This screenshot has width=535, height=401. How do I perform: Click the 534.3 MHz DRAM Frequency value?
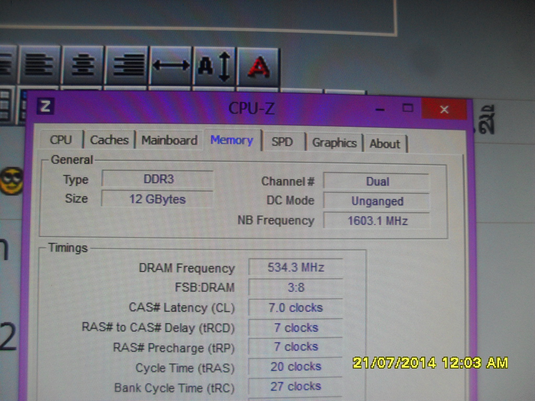point(296,267)
